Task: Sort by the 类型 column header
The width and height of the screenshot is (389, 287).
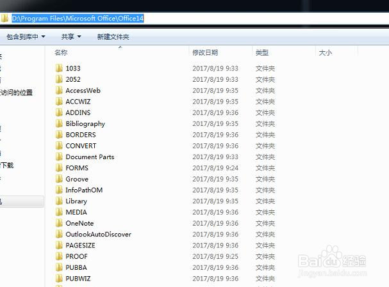Action: (261, 52)
